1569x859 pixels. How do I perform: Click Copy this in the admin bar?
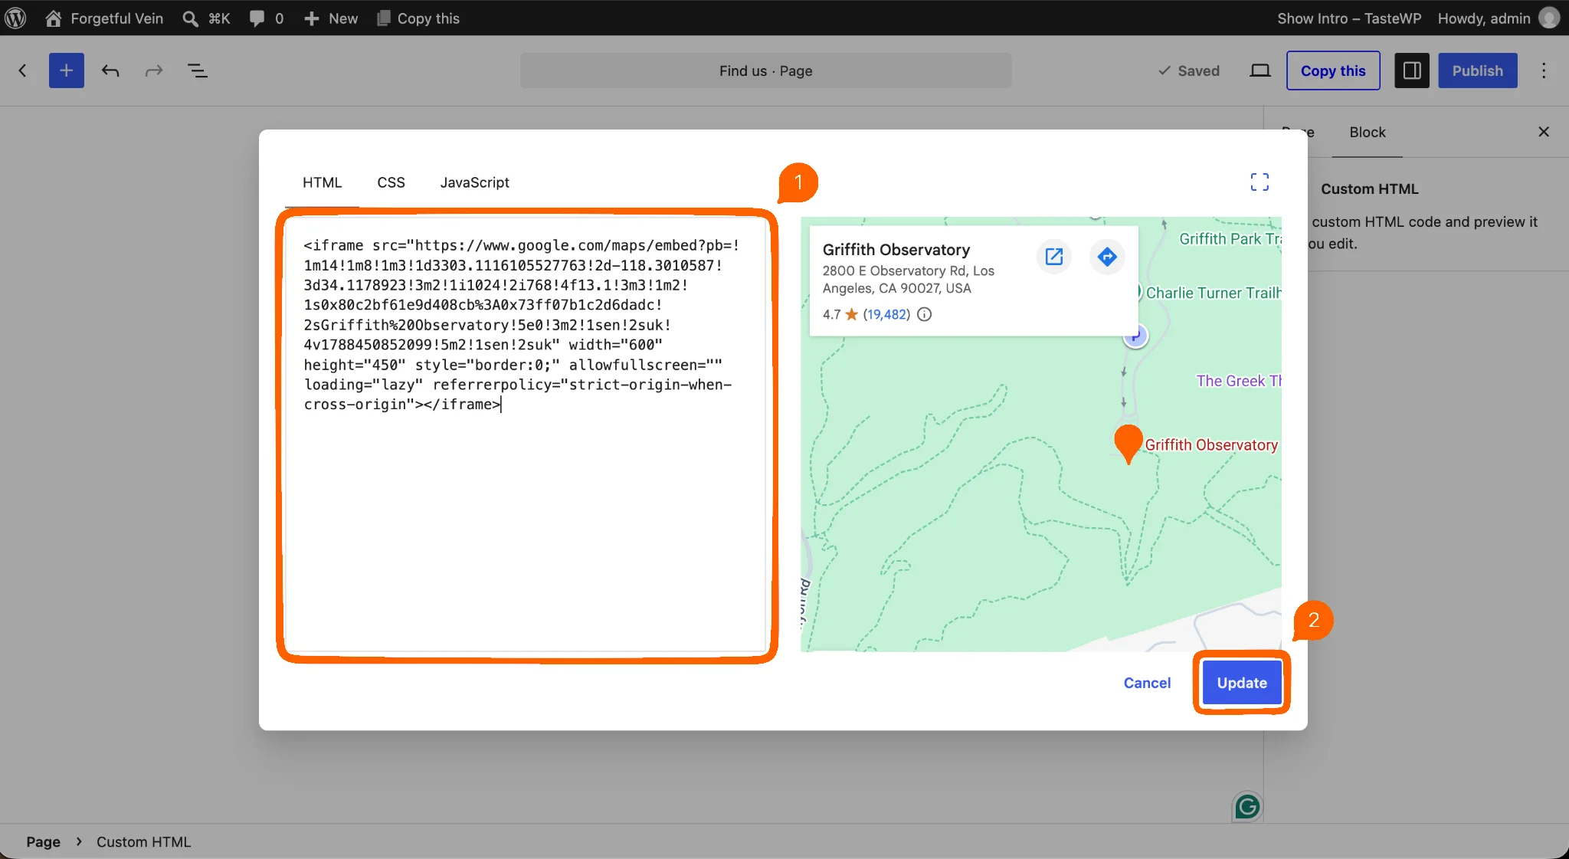point(418,18)
